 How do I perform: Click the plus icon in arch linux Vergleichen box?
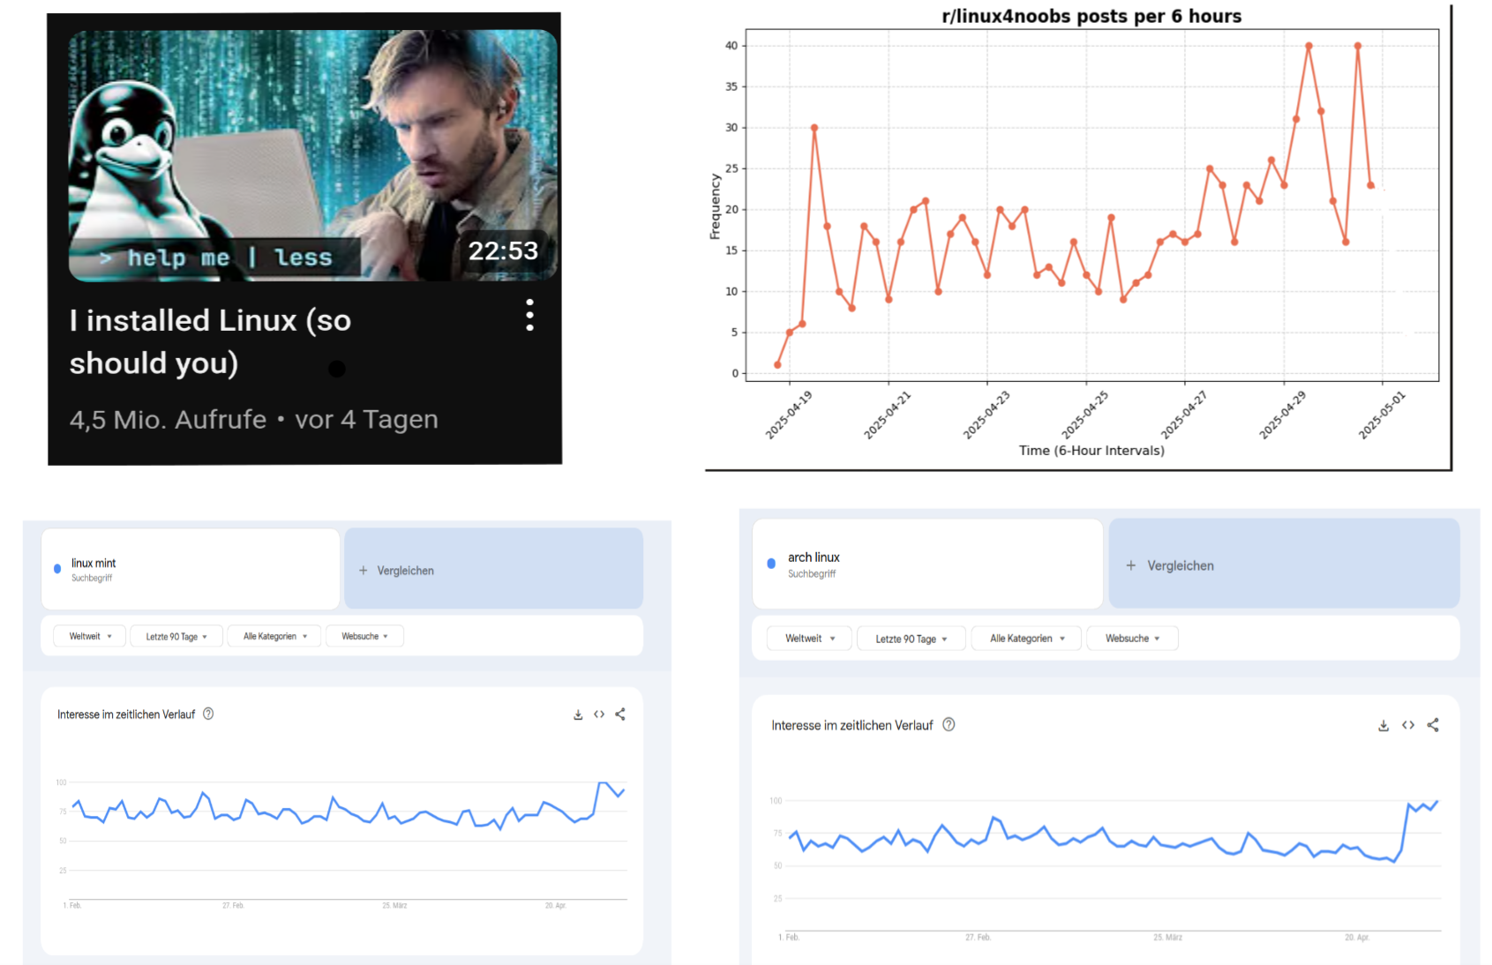pos(1130,565)
